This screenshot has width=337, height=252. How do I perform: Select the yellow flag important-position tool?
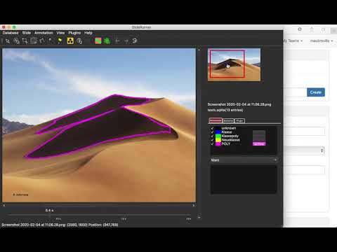point(60,41)
